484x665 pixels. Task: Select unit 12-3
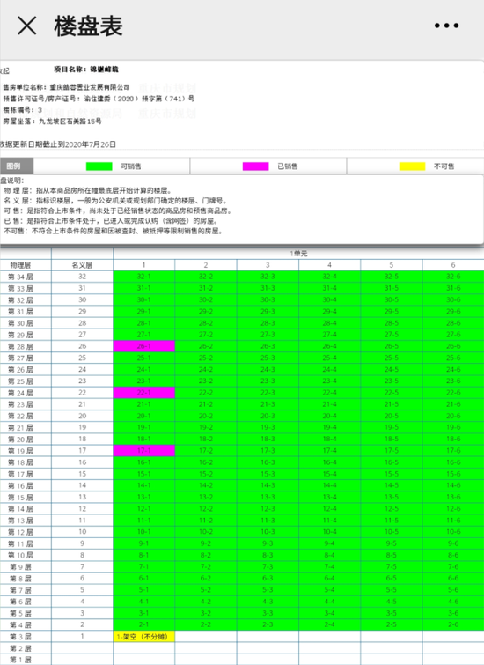(x=268, y=508)
